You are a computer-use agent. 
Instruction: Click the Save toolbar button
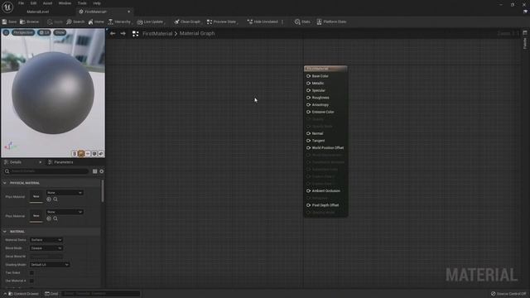click(9, 22)
